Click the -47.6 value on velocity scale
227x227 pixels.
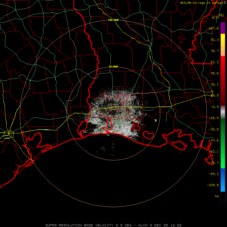[214, 140]
